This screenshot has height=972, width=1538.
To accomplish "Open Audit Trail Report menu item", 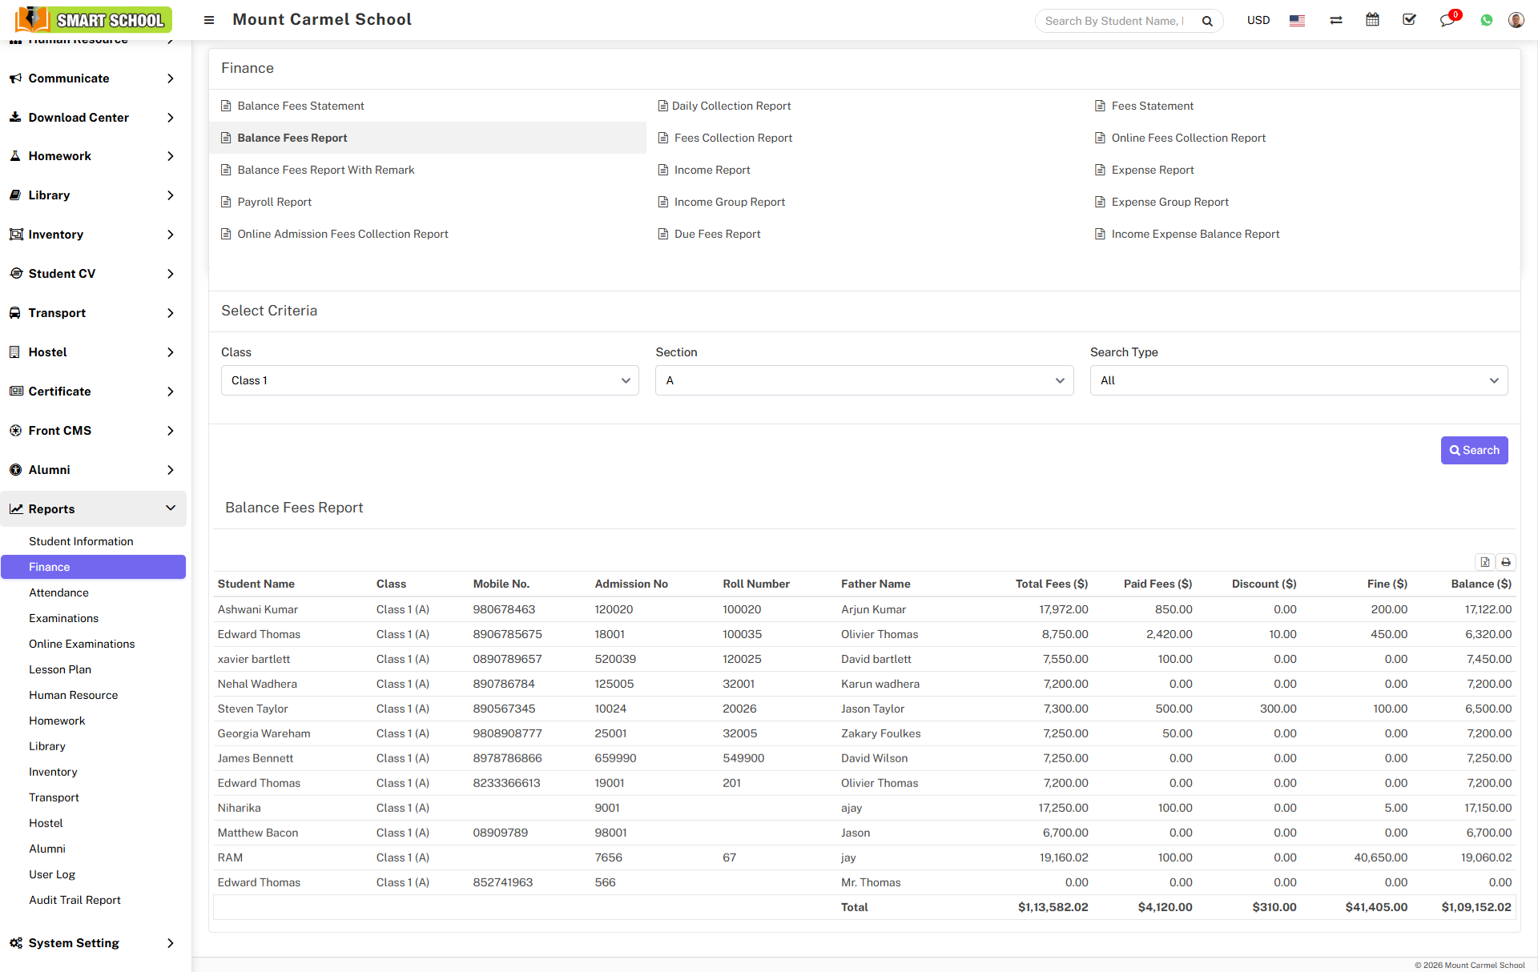I will pos(74,900).
